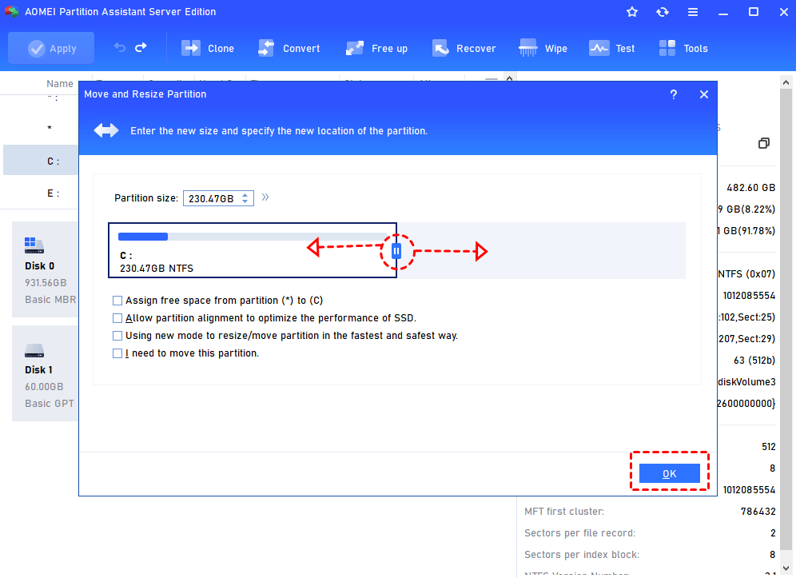Click the refresh icon in title bar
This screenshot has height=578, width=796.
[663, 12]
